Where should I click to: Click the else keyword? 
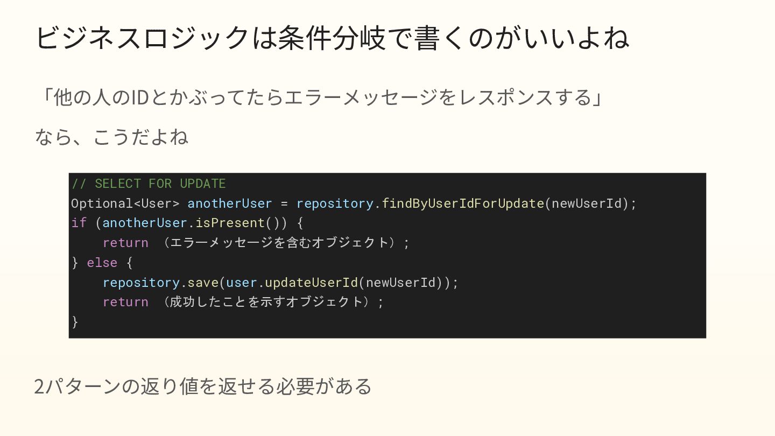coord(102,263)
